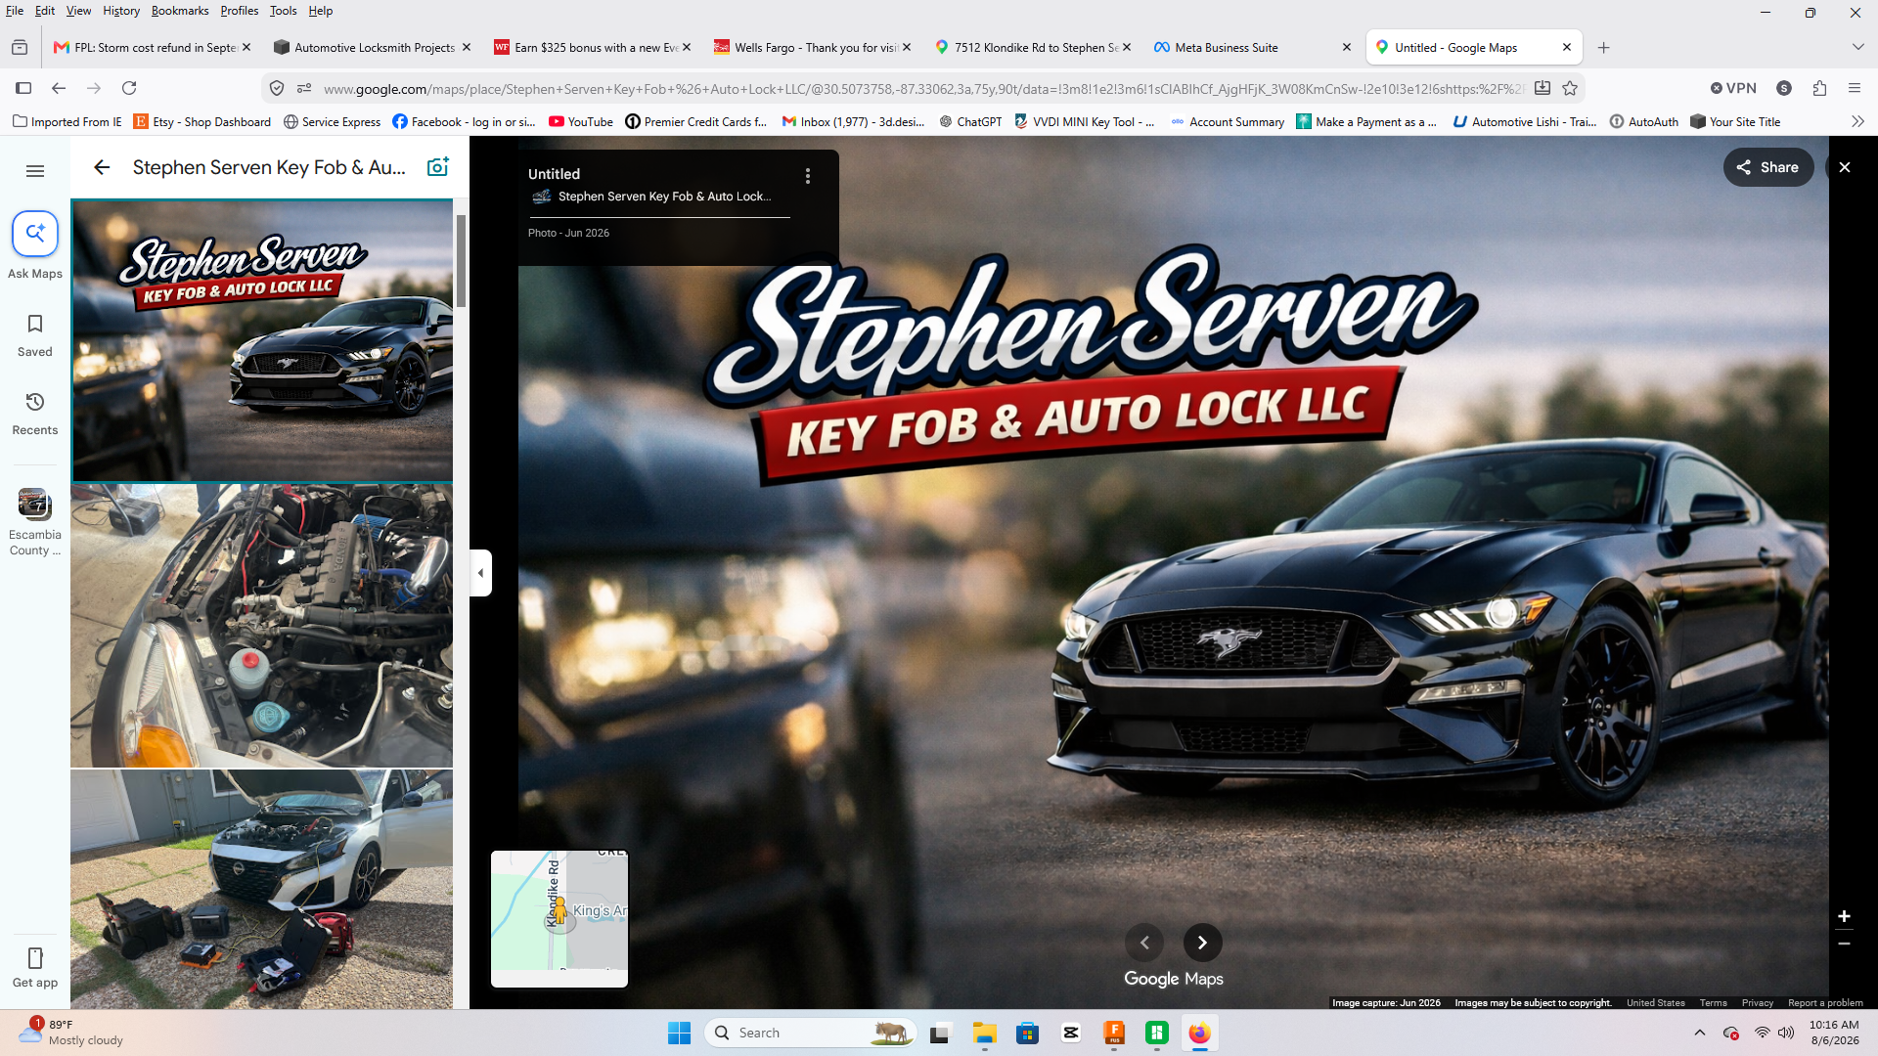Share this photo
The width and height of the screenshot is (1878, 1056).
(1768, 167)
